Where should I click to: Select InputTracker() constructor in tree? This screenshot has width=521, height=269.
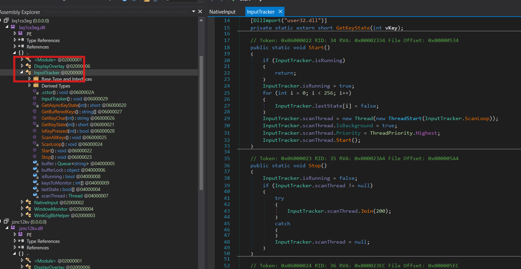click(x=75, y=99)
